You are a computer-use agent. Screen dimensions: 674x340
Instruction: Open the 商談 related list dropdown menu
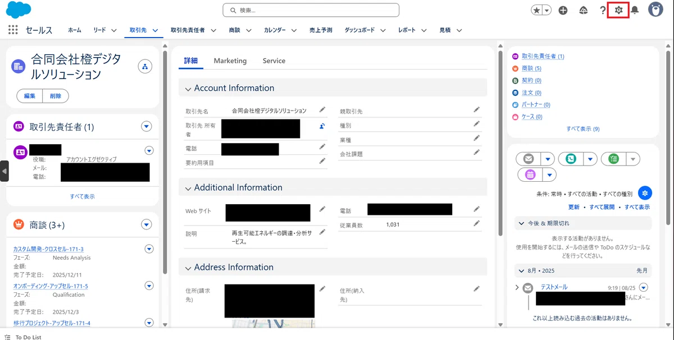click(x=147, y=224)
